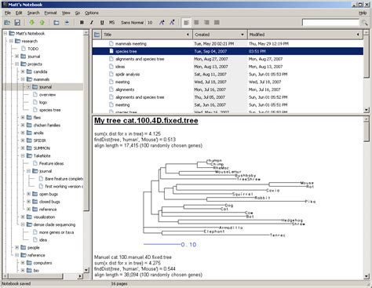372x288 pixels.
Task: Select more genes or taxa page
Action: tap(57, 232)
